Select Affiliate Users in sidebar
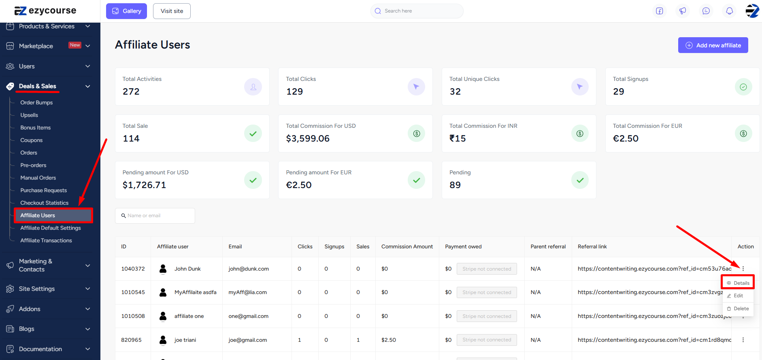762x360 pixels. [x=53, y=216]
